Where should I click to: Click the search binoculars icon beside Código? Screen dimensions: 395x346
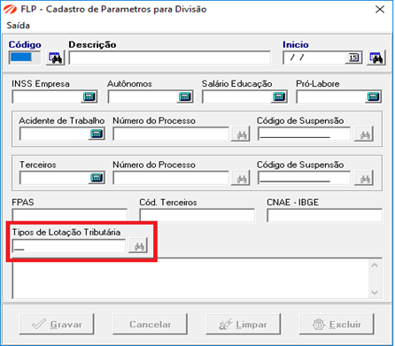(55, 58)
